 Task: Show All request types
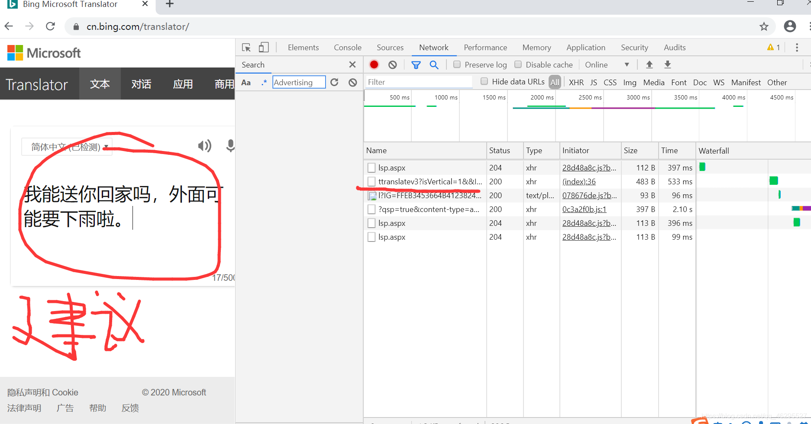click(x=555, y=82)
